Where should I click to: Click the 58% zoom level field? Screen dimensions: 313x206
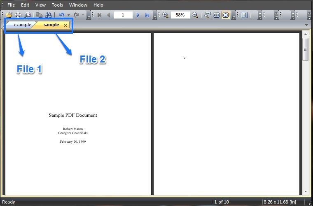pos(180,15)
